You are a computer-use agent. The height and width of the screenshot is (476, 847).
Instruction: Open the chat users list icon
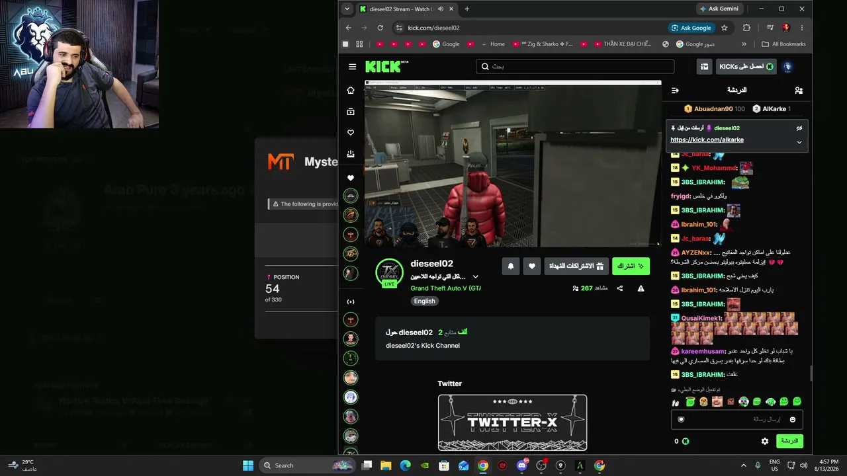point(799,90)
